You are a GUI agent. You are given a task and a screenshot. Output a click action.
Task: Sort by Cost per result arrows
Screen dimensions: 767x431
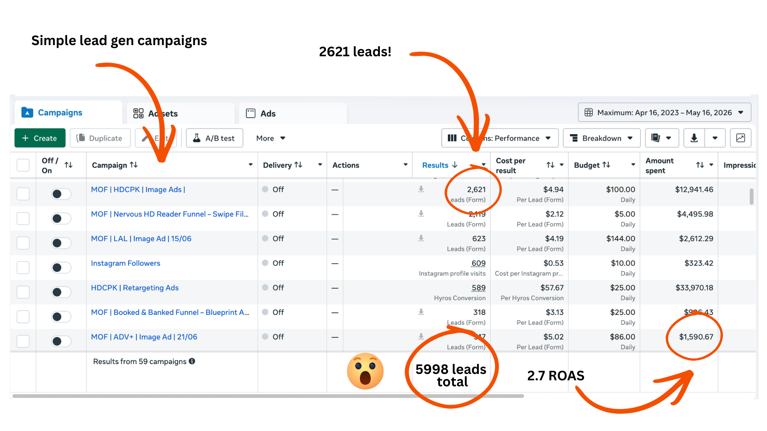click(x=550, y=165)
